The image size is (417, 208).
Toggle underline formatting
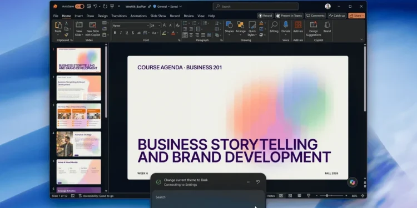127,33
